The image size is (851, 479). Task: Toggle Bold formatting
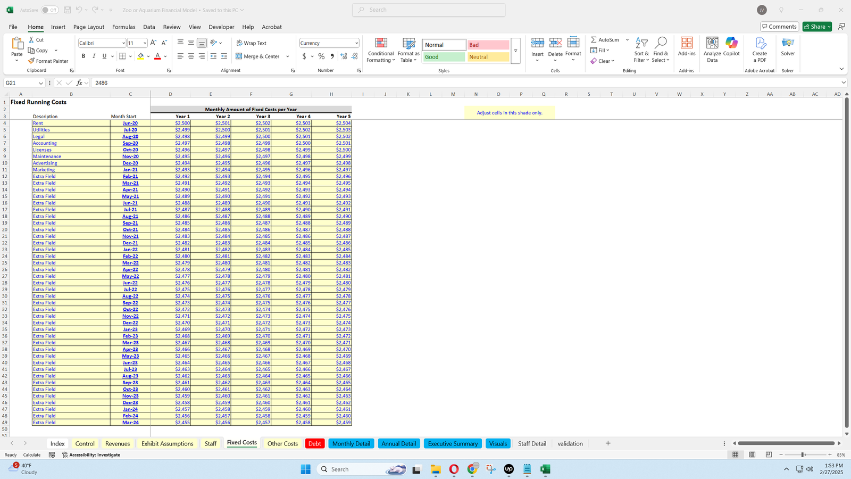click(84, 56)
